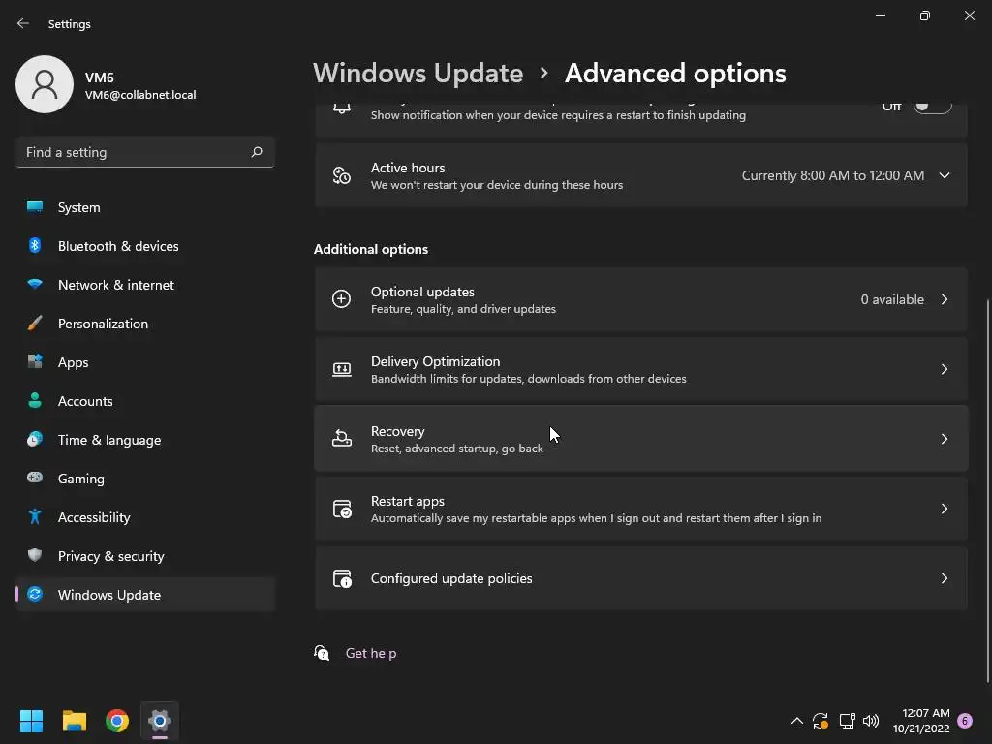This screenshot has width=992, height=744.
Task: Click the 0 available label
Action: (x=892, y=299)
